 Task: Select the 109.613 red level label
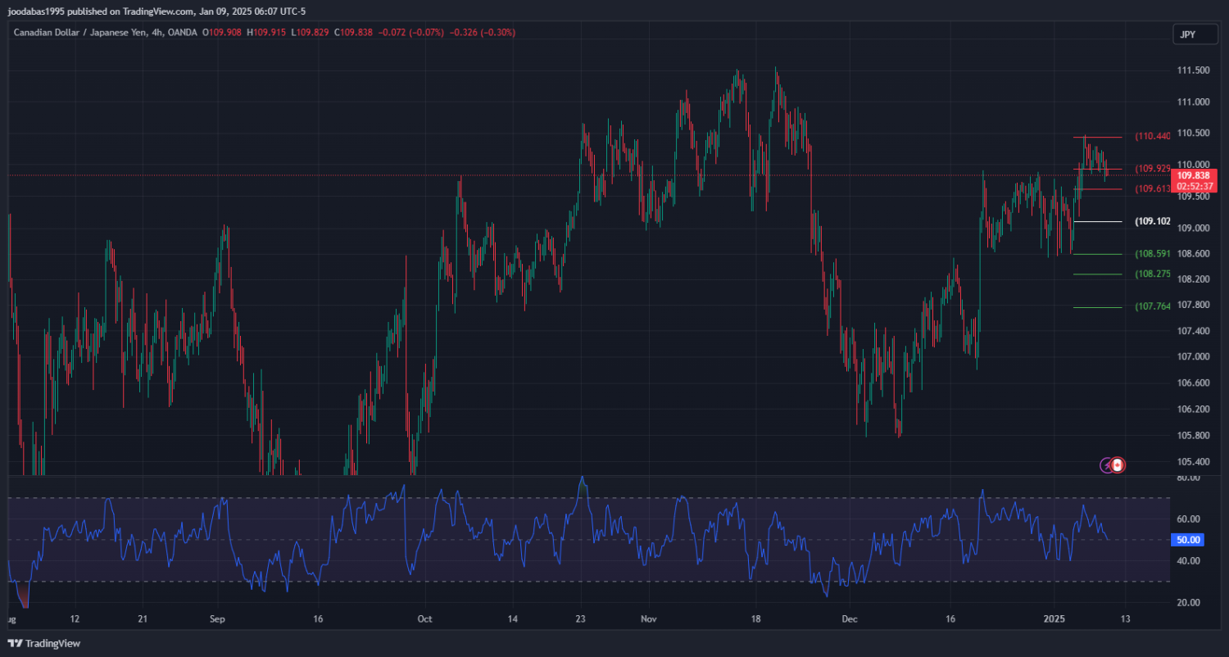(x=1152, y=189)
